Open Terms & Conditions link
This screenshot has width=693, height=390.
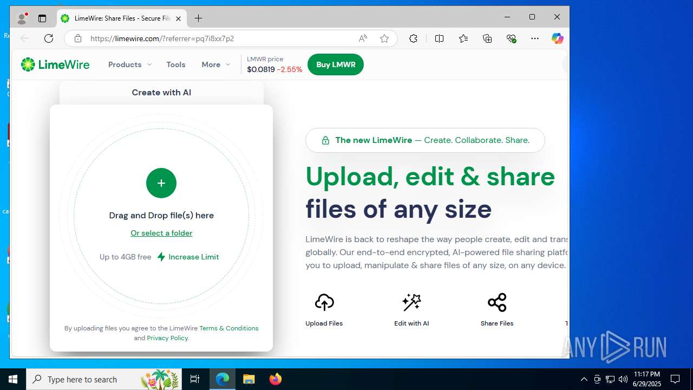pos(229,328)
